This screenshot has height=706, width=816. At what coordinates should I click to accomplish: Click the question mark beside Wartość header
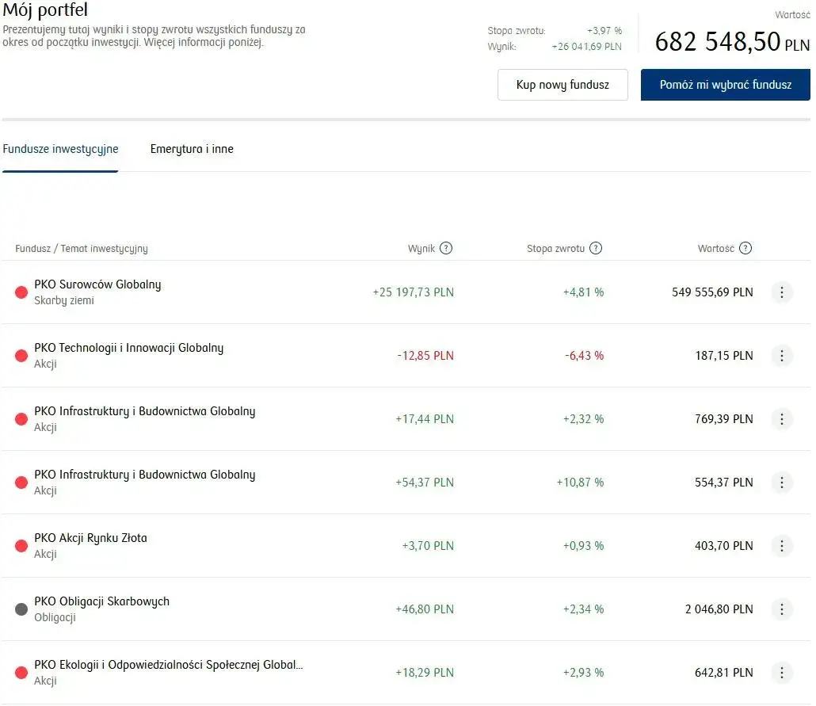coord(745,248)
